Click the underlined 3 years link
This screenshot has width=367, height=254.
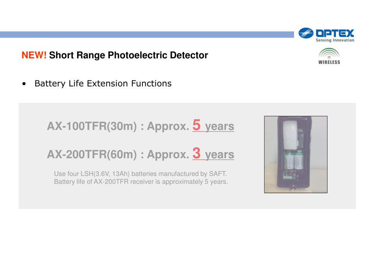(x=213, y=154)
